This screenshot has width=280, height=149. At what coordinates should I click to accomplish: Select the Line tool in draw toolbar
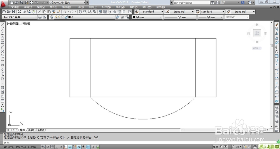(x=3, y=24)
